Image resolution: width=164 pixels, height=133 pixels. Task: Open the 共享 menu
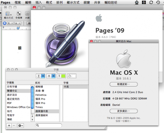pyautogui.click(x=97, y=2)
